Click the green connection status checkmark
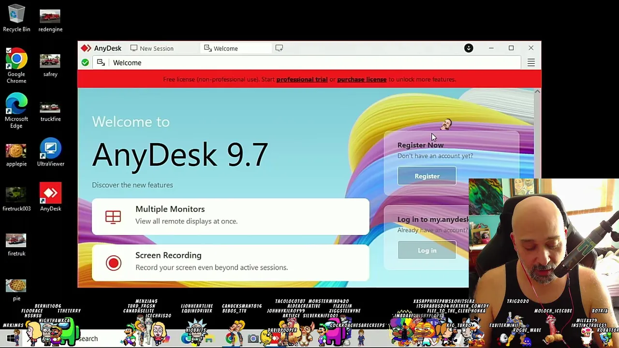Image resolution: width=619 pixels, height=348 pixels. pos(85,63)
